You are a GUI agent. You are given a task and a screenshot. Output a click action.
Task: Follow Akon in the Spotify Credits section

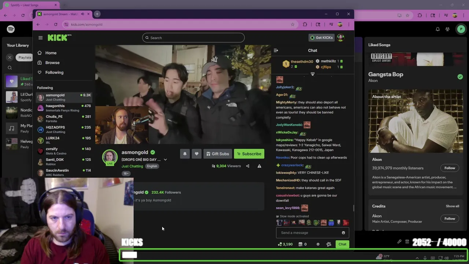[450, 219]
